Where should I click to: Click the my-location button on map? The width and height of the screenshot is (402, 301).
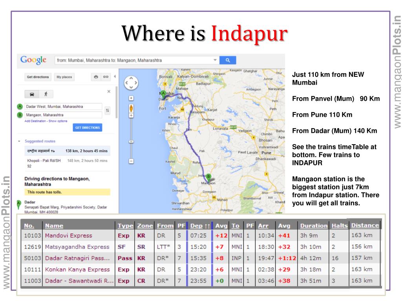tap(131, 98)
